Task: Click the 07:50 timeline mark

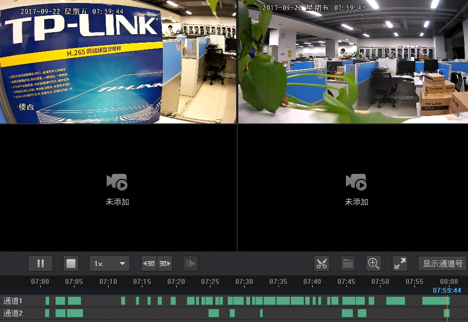Action: tap(380, 281)
